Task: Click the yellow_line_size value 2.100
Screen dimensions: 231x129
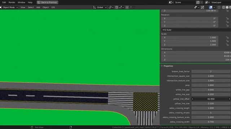Action: (211, 104)
